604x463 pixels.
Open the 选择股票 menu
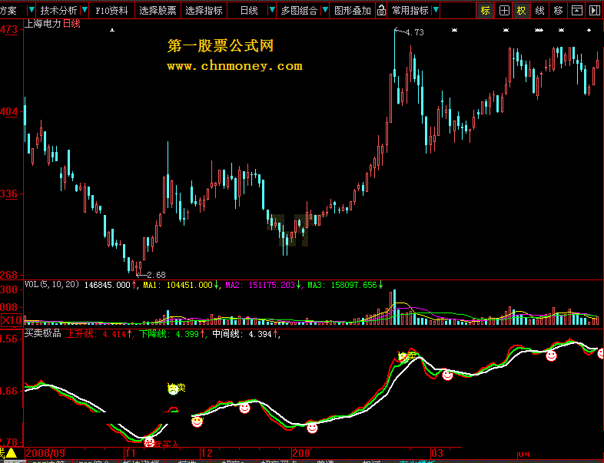pos(158,11)
